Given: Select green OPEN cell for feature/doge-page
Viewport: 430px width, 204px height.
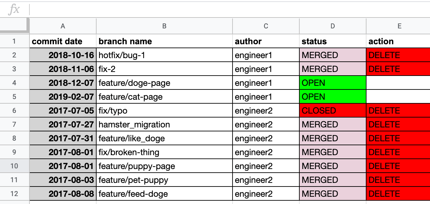Looking at the screenshot, I should [333, 83].
